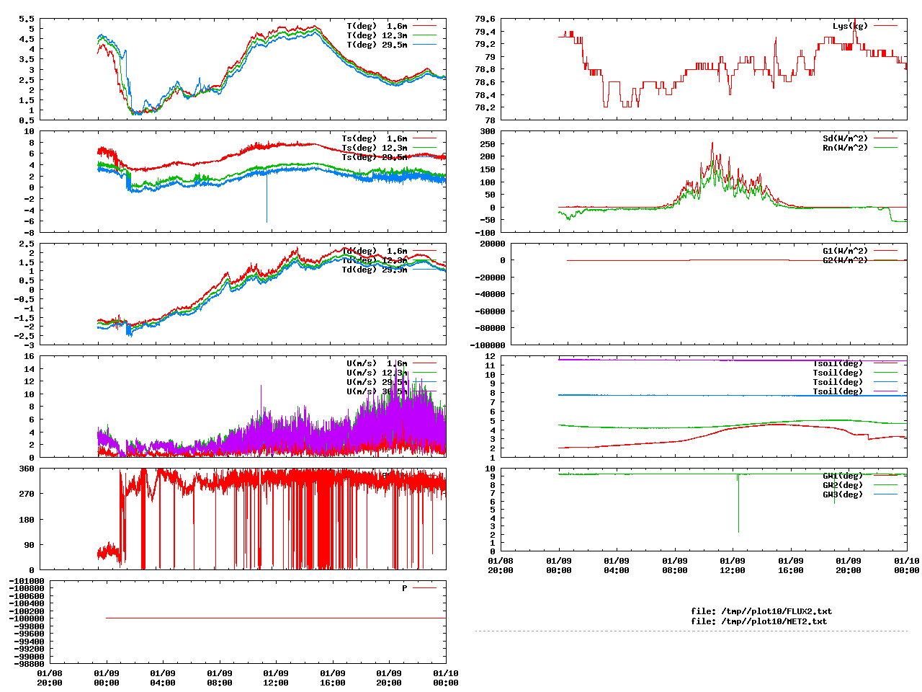Pick the "GW3(deg)" legend entry
Screen dimensions: 922x692
pyautogui.click(x=843, y=494)
